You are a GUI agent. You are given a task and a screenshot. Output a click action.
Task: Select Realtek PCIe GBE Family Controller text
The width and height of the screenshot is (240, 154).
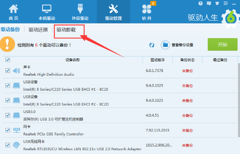coord(53,134)
